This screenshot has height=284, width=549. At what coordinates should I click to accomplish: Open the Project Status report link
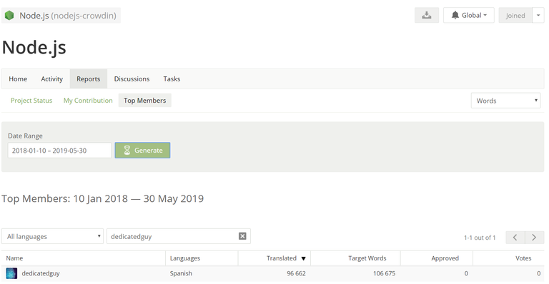tap(31, 101)
